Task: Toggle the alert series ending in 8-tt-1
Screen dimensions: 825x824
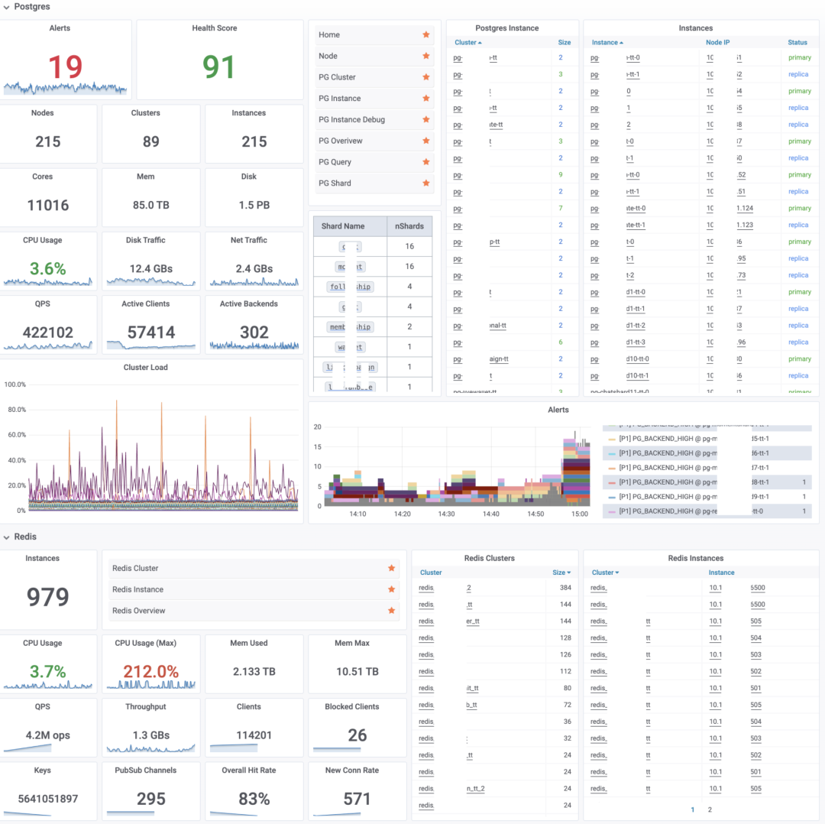Action: click(x=687, y=482)
